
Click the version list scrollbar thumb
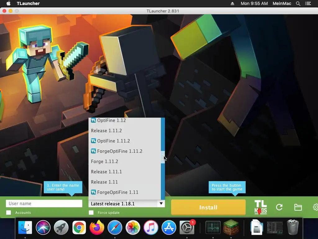pyautogui.click(x=163, y=157)
